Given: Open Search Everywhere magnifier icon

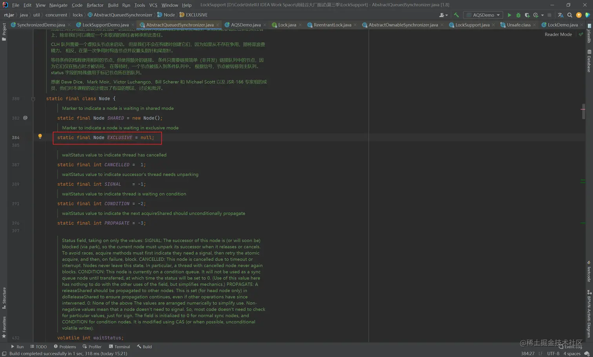Looking at the screenshot, I should pos(570,15).
